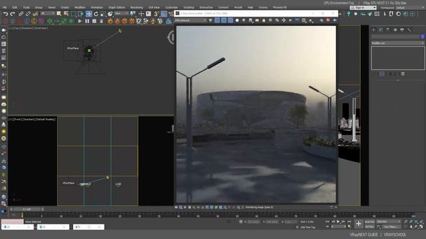Expand the Modifier List dropdown

[x=398, y=43]
